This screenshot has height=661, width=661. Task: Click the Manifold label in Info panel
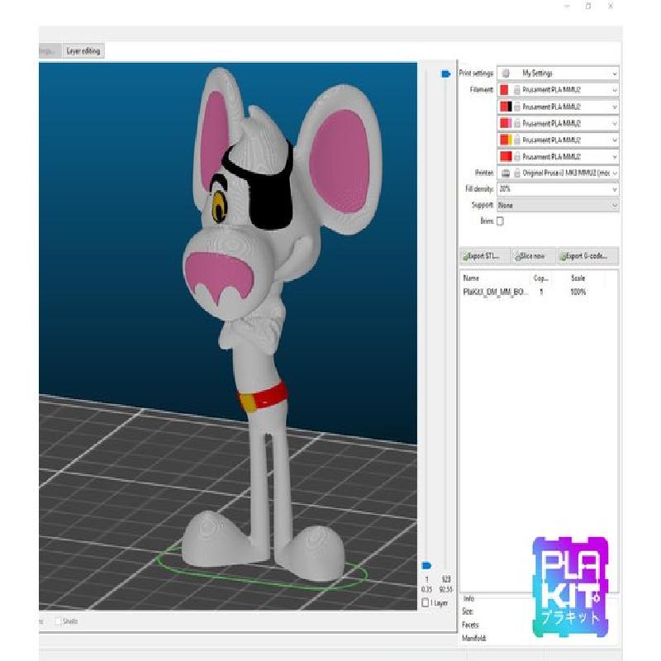tap(473, 638)
